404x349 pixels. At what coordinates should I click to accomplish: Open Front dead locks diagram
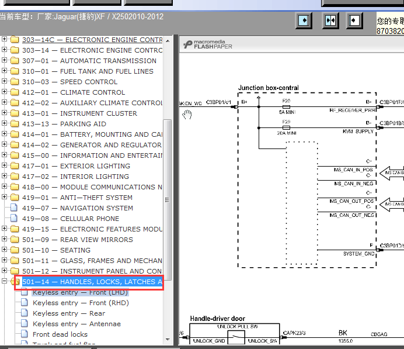60,334
